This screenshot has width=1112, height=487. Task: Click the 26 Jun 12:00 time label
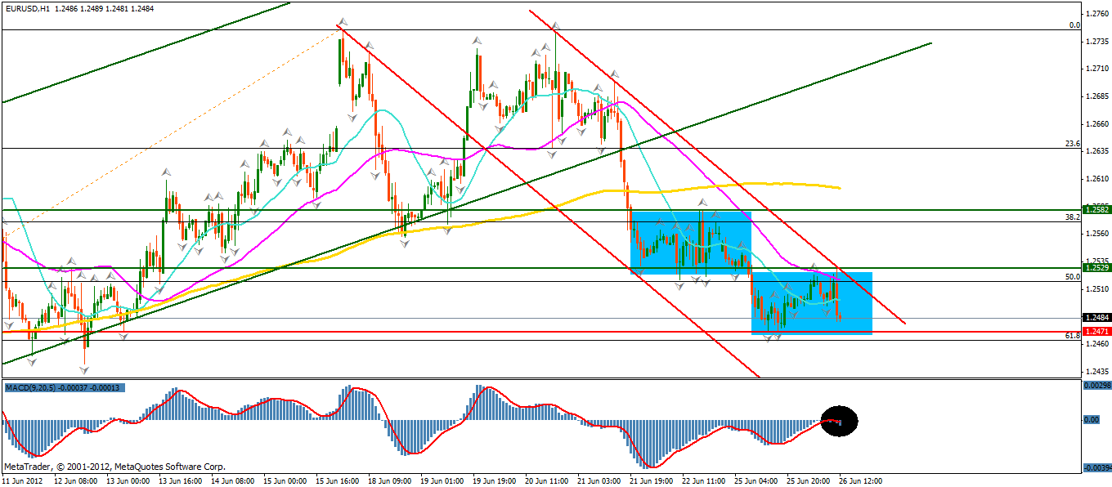[x=858, y=480]
